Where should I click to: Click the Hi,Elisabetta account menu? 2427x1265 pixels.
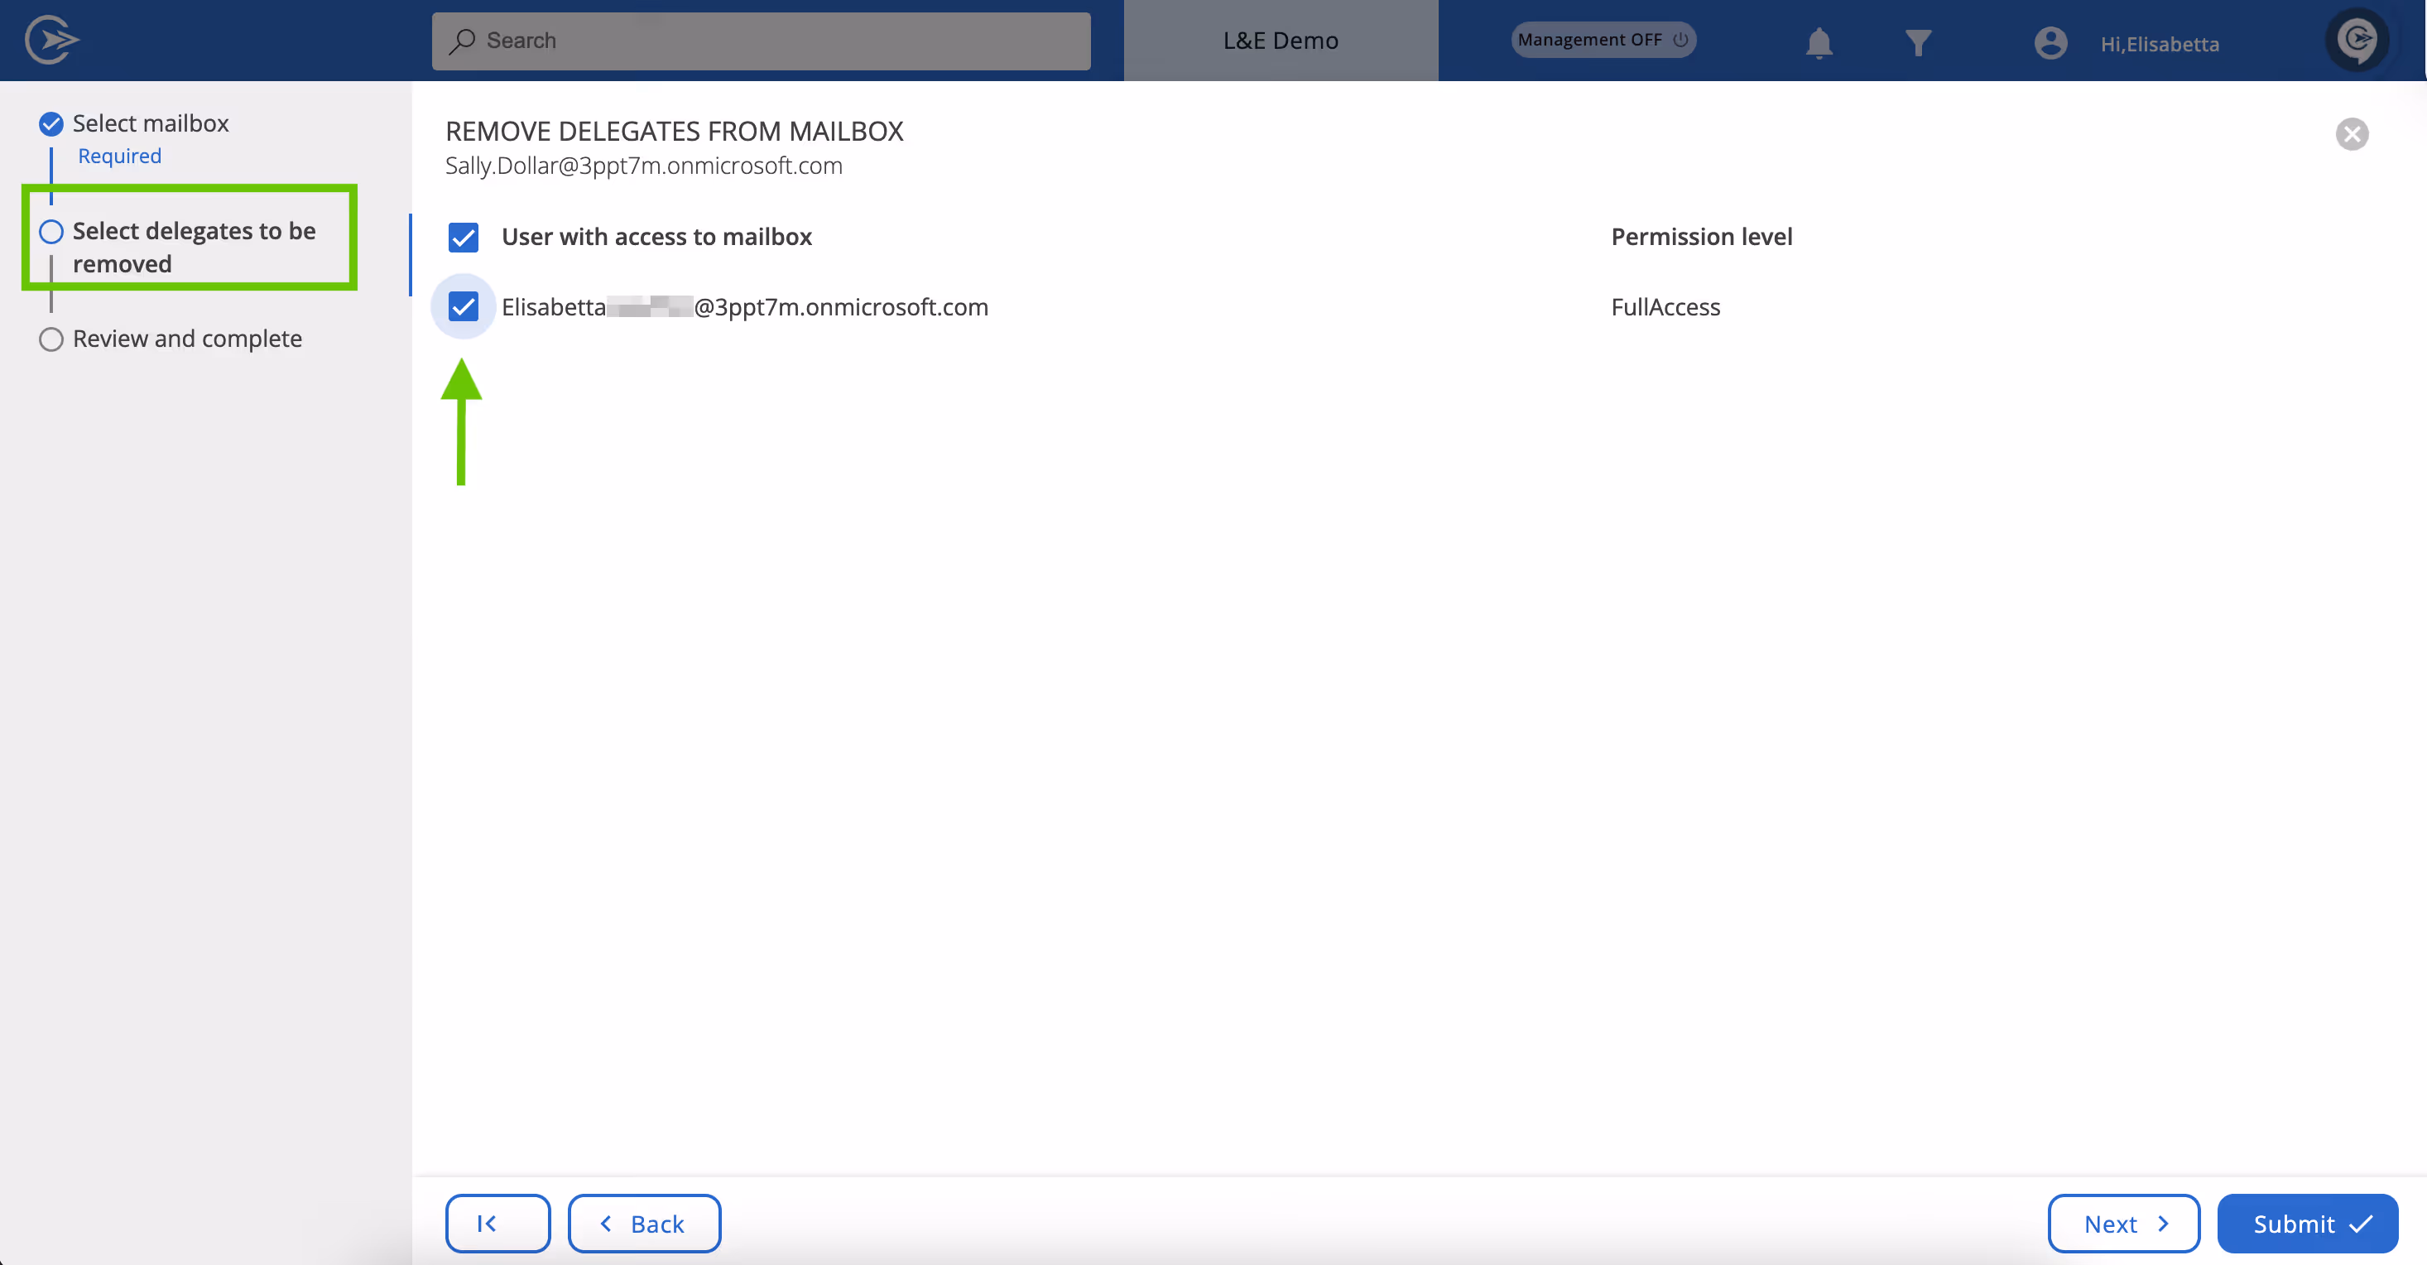coord(2160,43)
